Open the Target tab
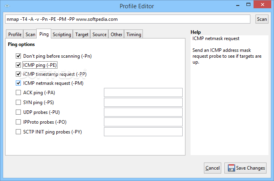Viewport: 274px width, 181px height. pos(81,34)
